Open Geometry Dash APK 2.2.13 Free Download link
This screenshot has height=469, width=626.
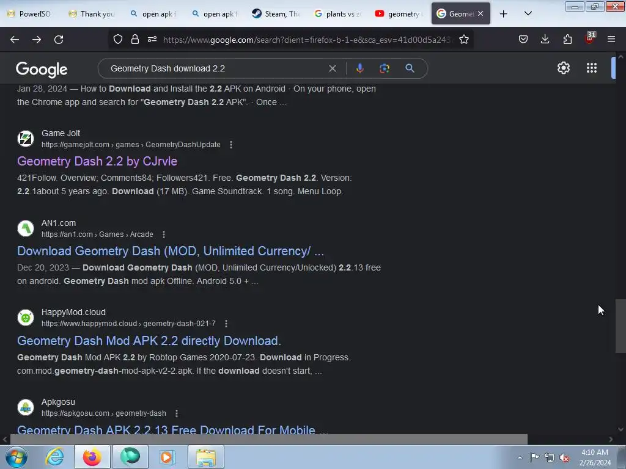click(172, 429)
